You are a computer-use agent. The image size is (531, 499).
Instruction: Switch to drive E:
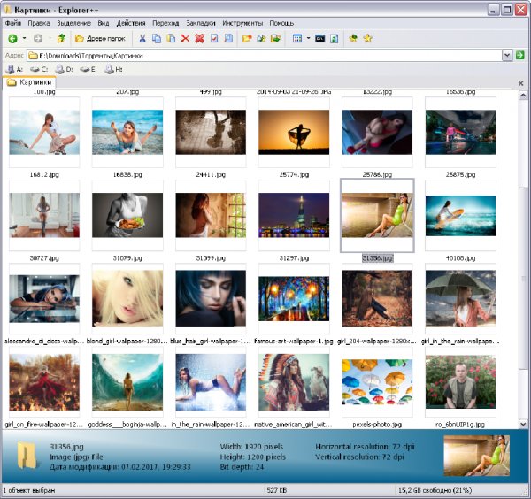pos(88,69)
